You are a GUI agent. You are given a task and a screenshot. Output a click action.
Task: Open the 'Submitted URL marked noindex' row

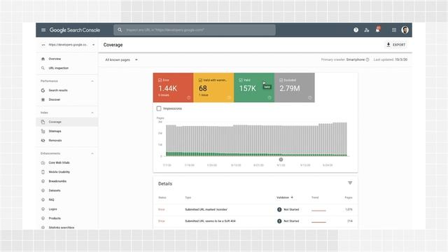255,209
